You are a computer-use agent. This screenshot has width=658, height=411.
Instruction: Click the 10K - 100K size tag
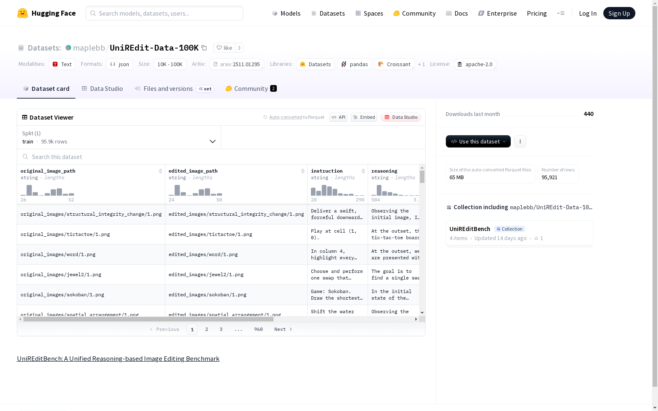point(170,64)
